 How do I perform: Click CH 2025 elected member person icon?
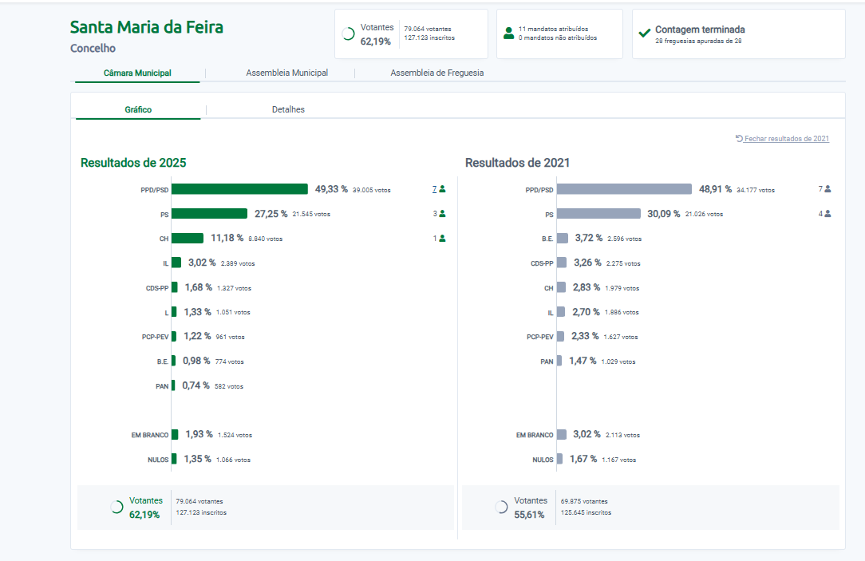click(442, 238)
